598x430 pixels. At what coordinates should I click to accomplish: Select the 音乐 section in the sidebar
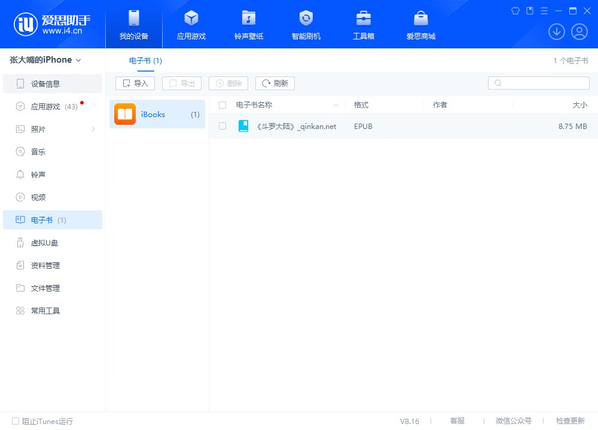tap(38, 152)
